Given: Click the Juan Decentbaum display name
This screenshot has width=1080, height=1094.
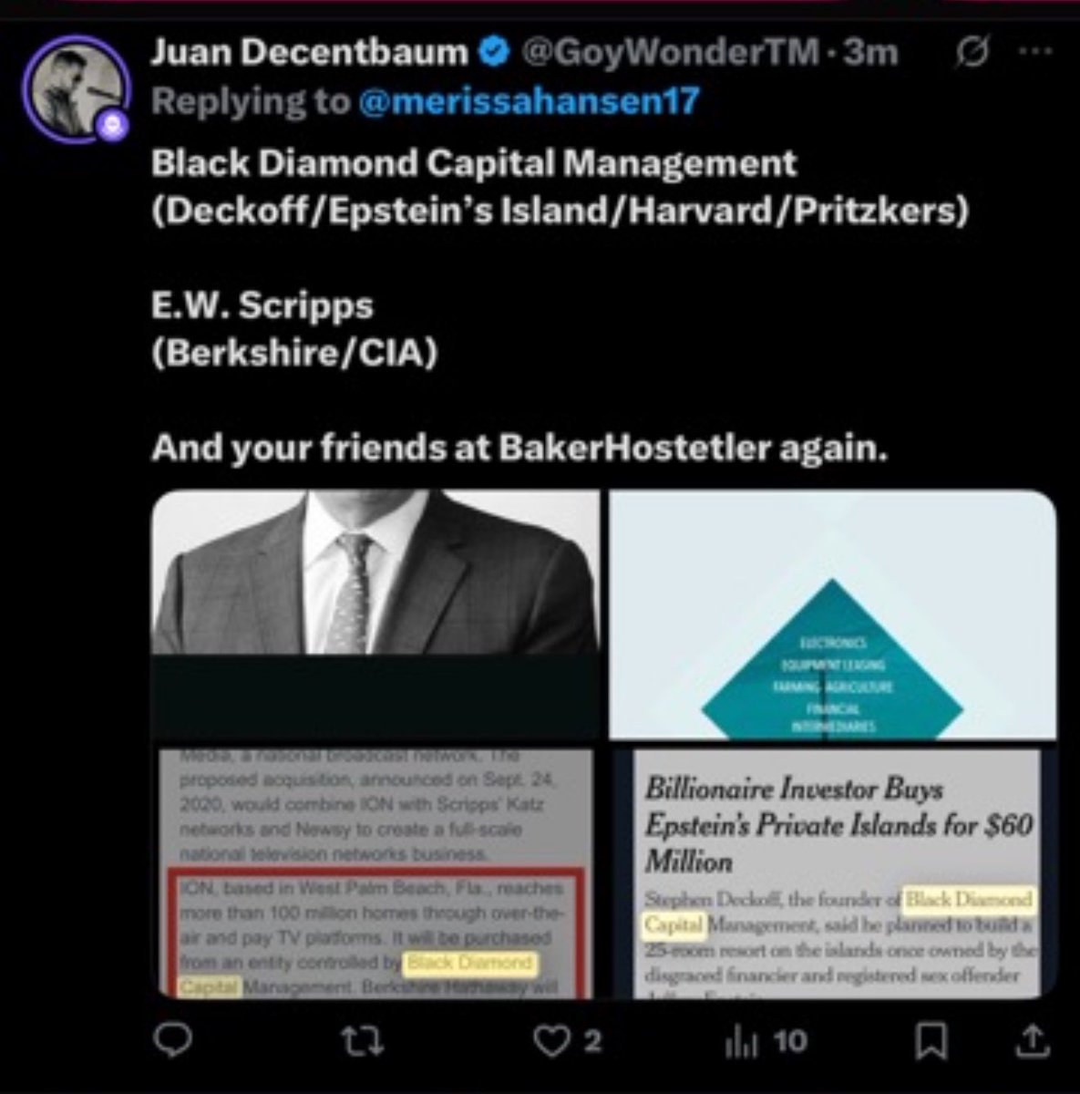Looking at the screenshot, I should tap(309, 53).
